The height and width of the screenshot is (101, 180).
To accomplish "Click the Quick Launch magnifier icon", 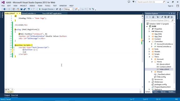I will 164,2.
